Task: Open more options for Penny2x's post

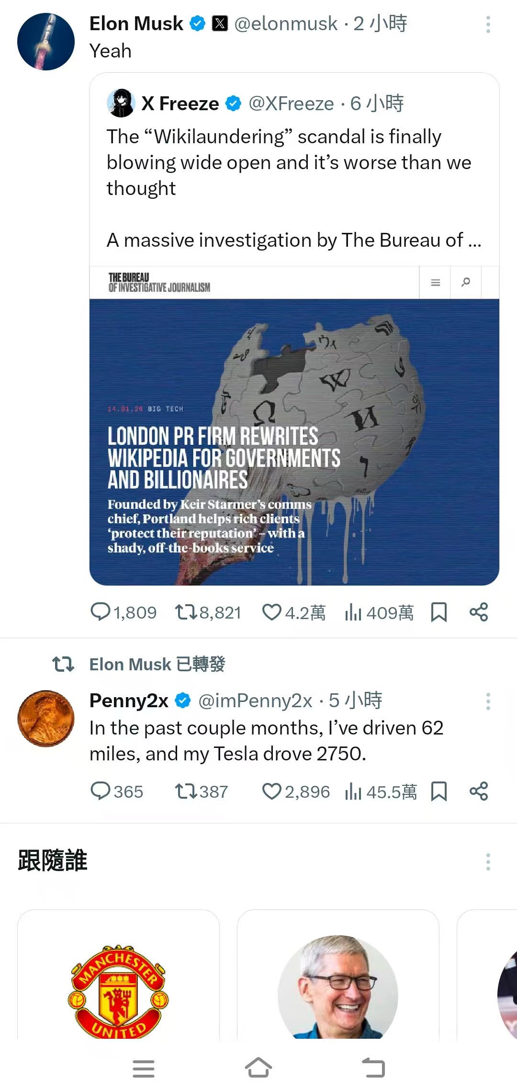Action: click(x=488, y=701)
